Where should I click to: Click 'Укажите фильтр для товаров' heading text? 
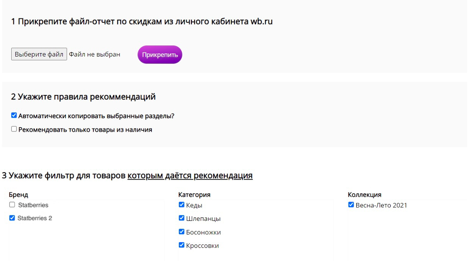pos(66,176)
